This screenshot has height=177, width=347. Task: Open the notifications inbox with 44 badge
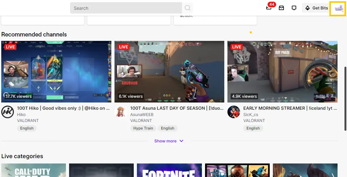tap(269, 8)
